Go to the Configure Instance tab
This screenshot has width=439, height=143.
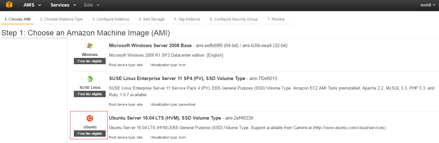click(111, 19)
